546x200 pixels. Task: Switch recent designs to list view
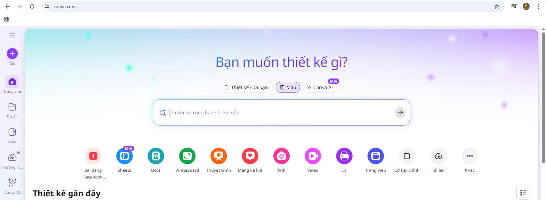523,193
